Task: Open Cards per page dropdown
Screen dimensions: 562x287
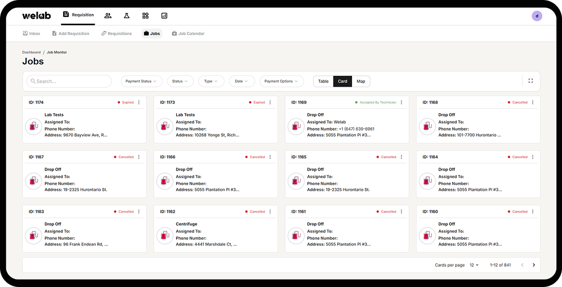Action: [474, 265]
